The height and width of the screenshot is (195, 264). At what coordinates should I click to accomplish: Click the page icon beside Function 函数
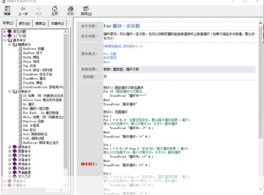point(21,121)
